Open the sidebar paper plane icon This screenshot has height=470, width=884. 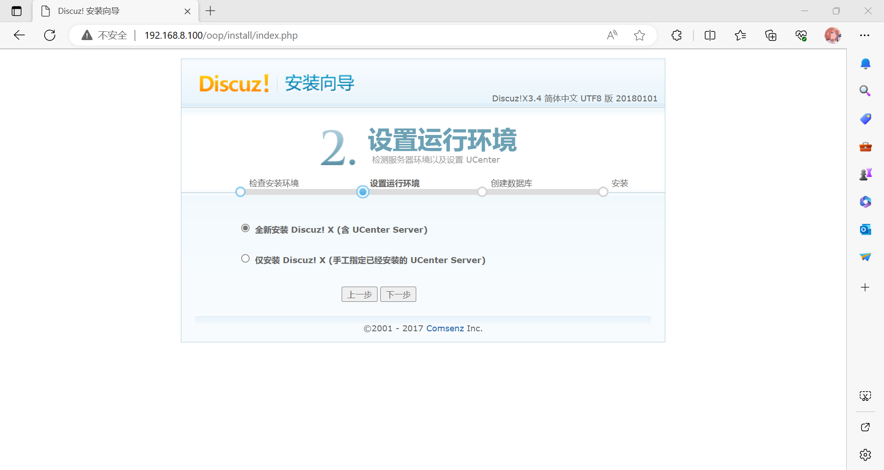[866, 257]
